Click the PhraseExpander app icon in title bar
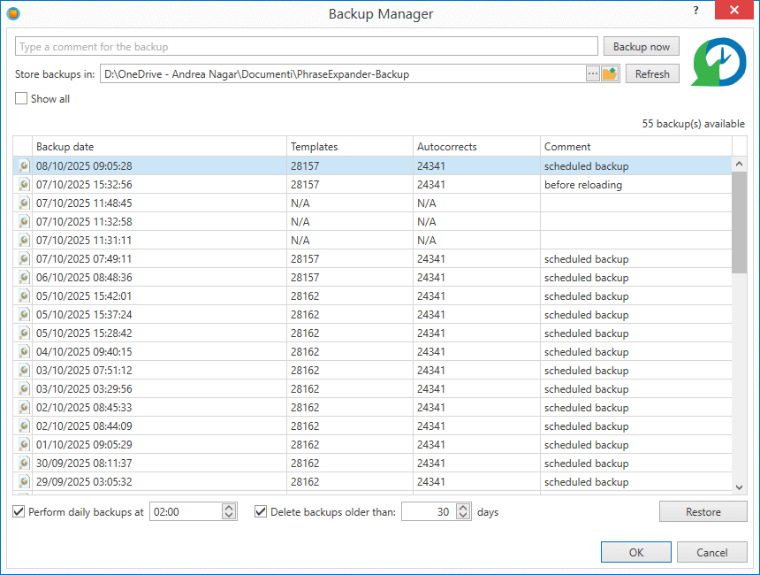The height and width of the screenshot is (575, 760). coord(12,13)
